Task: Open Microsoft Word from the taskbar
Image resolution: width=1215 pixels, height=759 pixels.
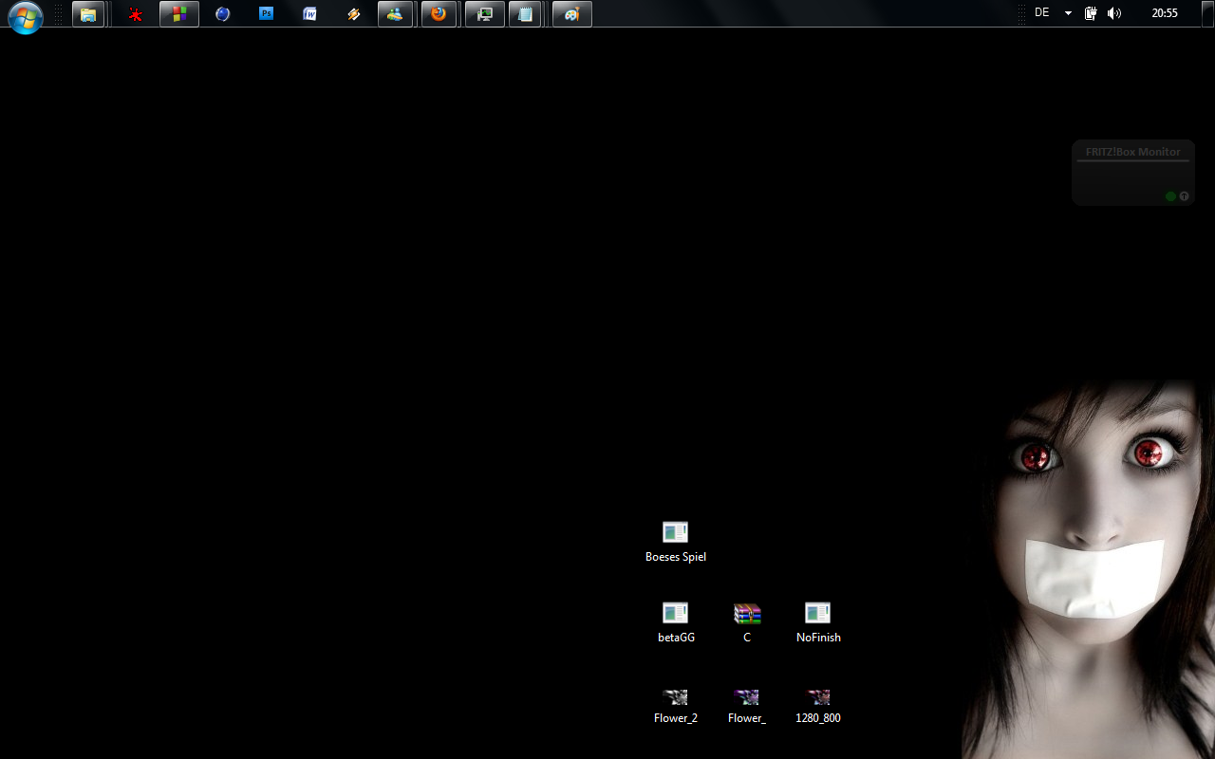Action: point(310,14)
